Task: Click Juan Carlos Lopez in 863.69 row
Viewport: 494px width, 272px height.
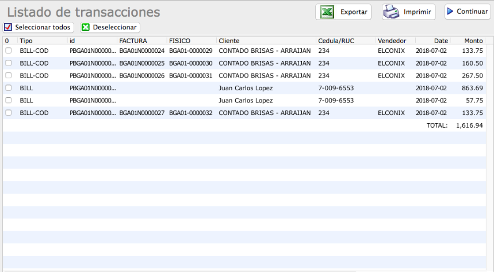Action: point(246,88)
